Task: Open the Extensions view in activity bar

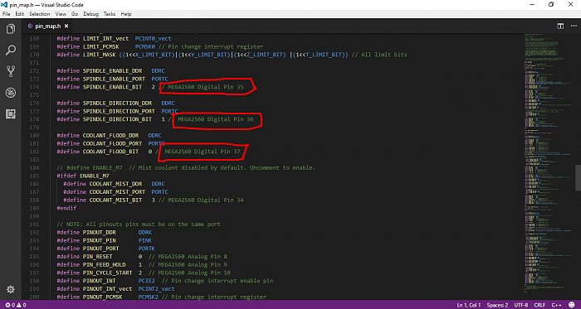Action: (x=11, y=113)
